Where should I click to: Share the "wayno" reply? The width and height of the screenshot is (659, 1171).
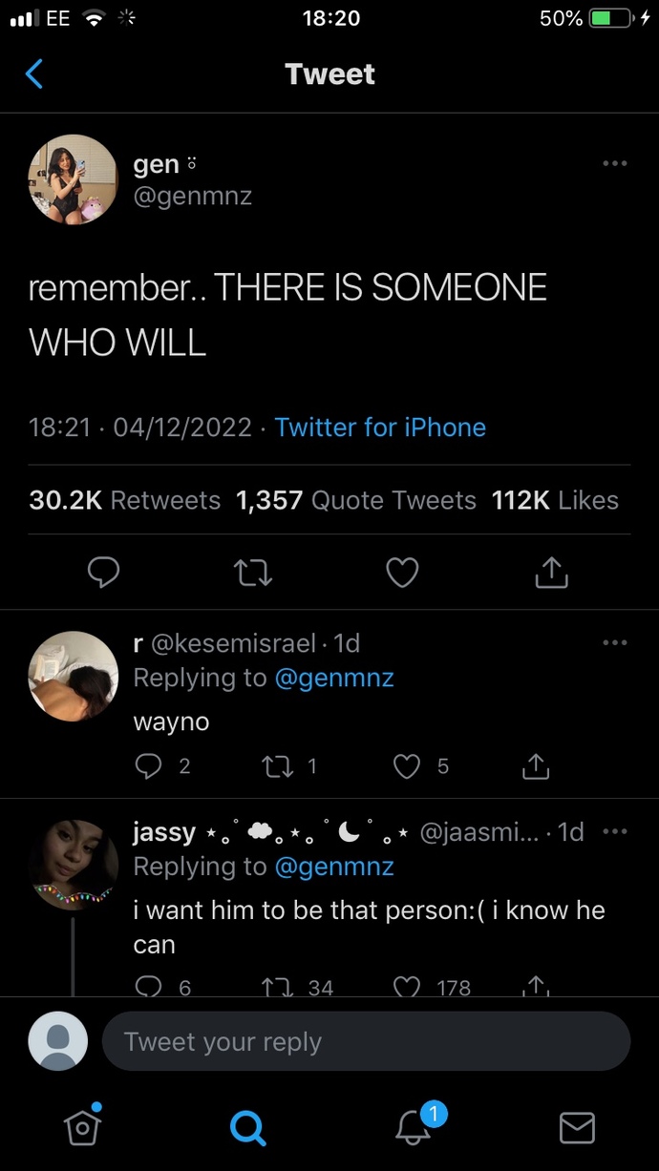point(537,765)
